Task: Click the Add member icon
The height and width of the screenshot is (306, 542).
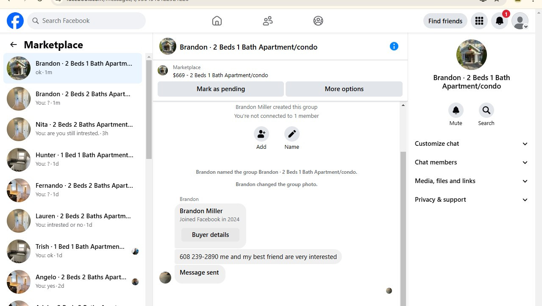Action: point(261,134)
